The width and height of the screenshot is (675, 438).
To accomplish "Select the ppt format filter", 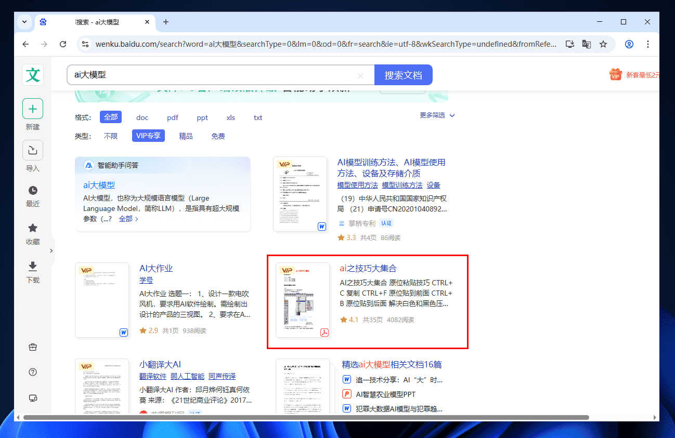I will (x=202, y=117).
